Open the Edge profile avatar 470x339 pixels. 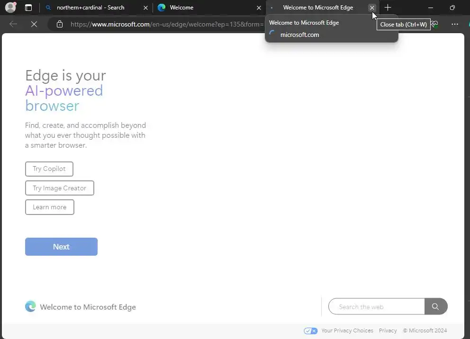[10, 7]
